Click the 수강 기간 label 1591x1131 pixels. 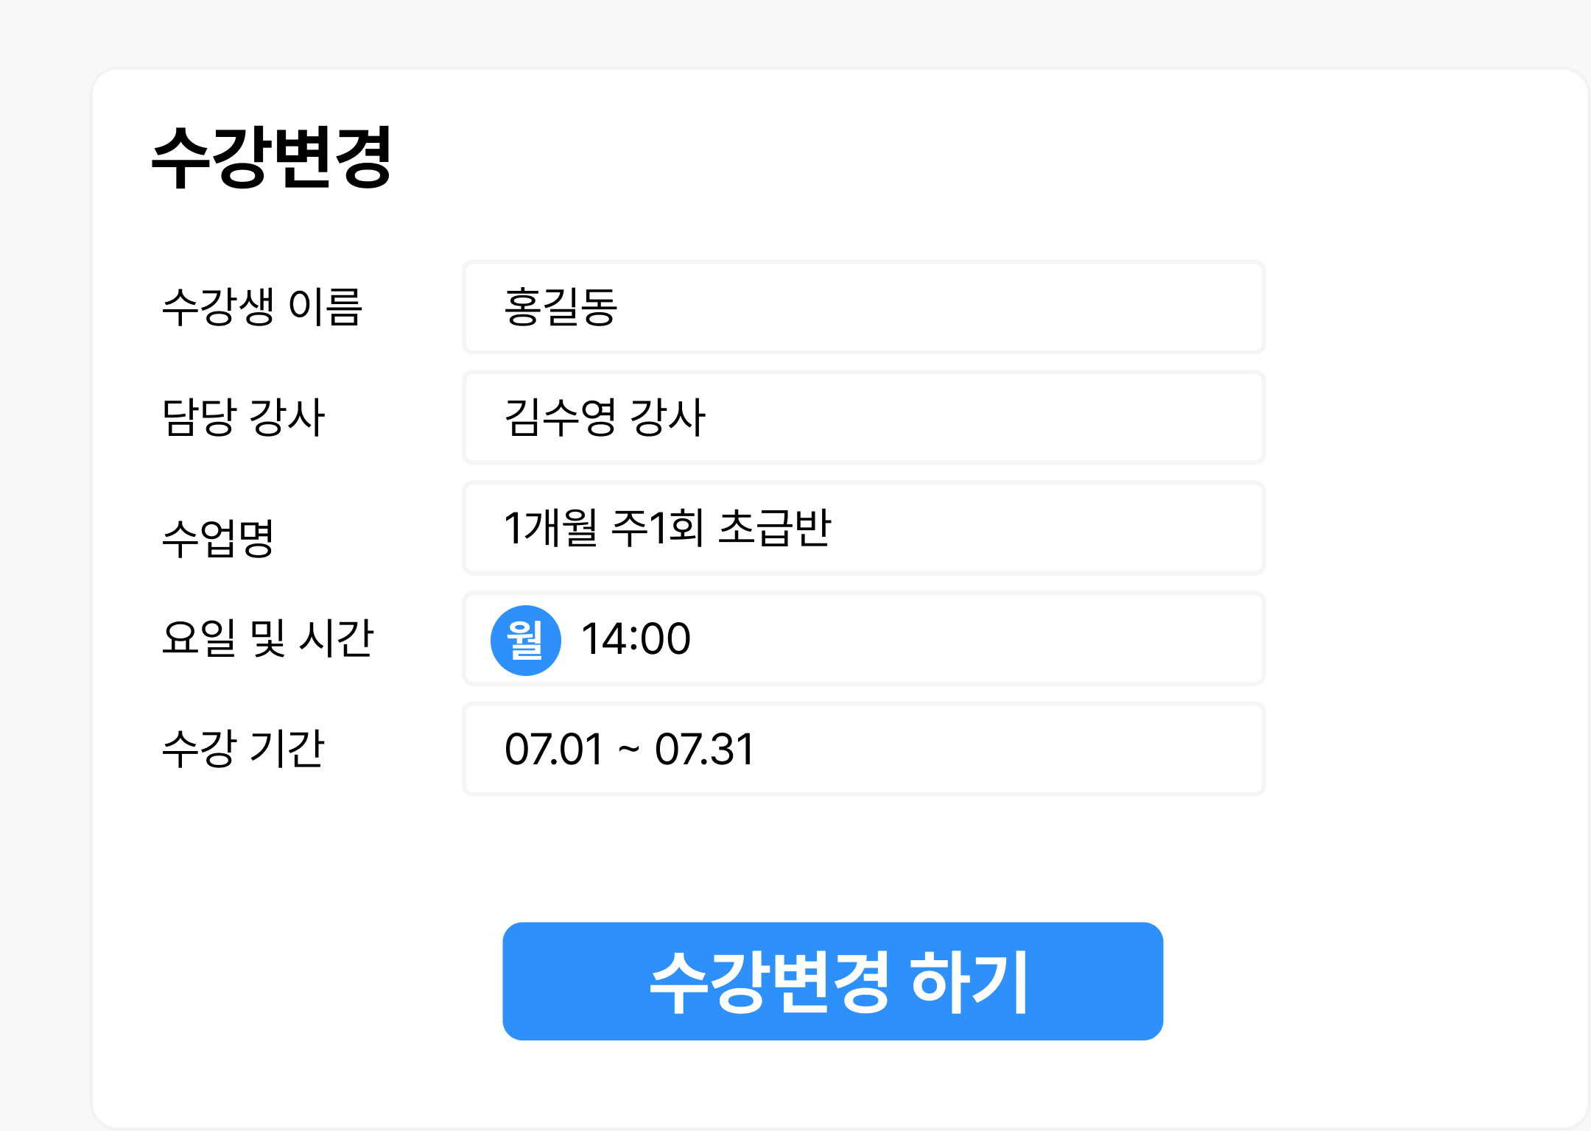[x=243, y=747]
